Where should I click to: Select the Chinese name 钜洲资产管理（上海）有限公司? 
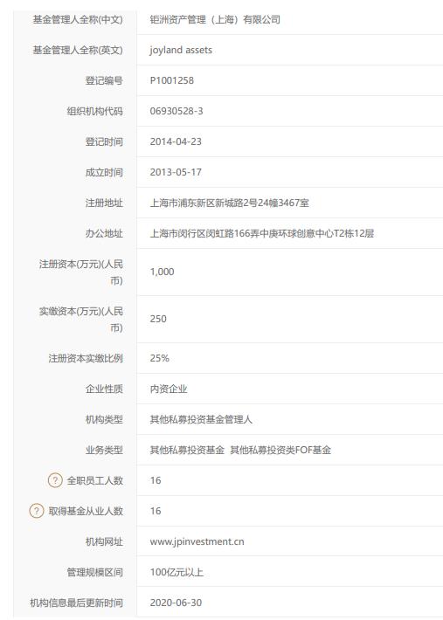tap(215, 19)
